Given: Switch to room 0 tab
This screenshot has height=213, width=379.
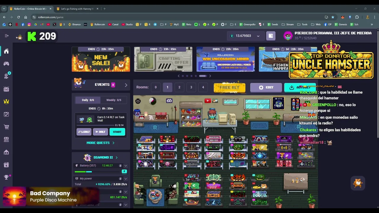Looking at the screenshot, I should [155, 87].
